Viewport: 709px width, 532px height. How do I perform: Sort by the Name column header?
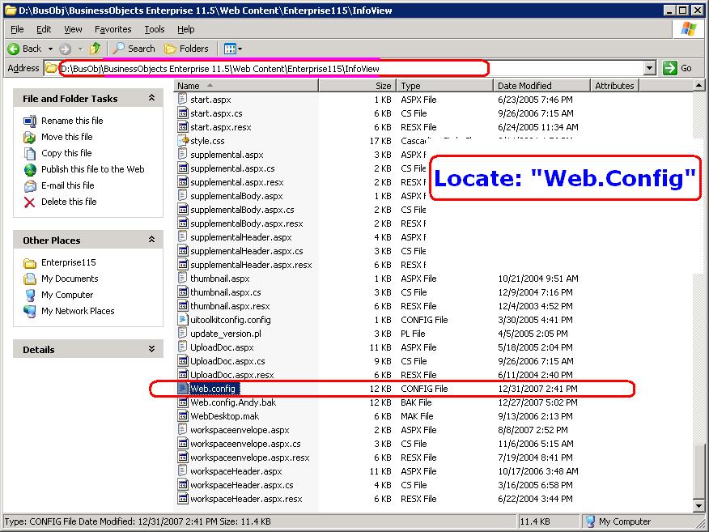point(246,86)
